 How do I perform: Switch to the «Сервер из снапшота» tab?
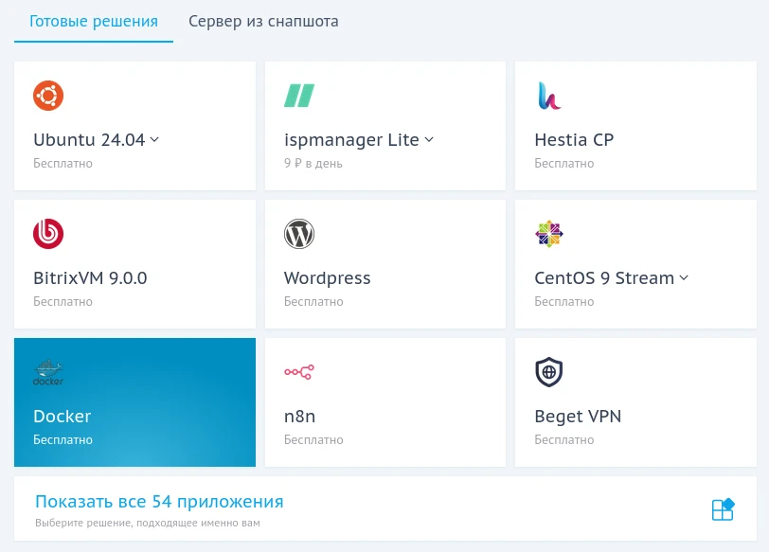click(x=263, y=21)
